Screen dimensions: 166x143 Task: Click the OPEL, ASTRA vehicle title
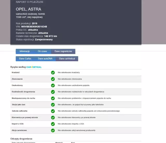tap(29, 9)
